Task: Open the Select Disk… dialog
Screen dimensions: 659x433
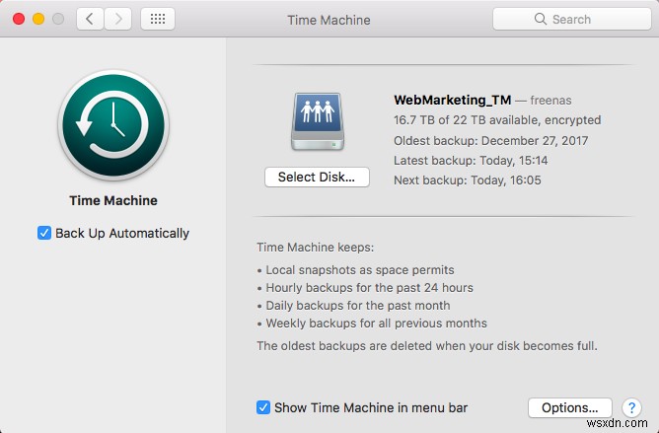Action: [x=317, y=177]
